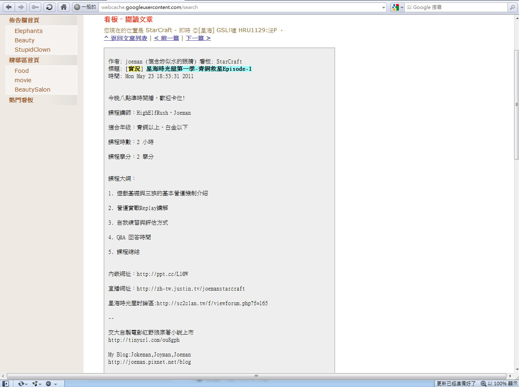Go to previous article 前一篇

166,38
